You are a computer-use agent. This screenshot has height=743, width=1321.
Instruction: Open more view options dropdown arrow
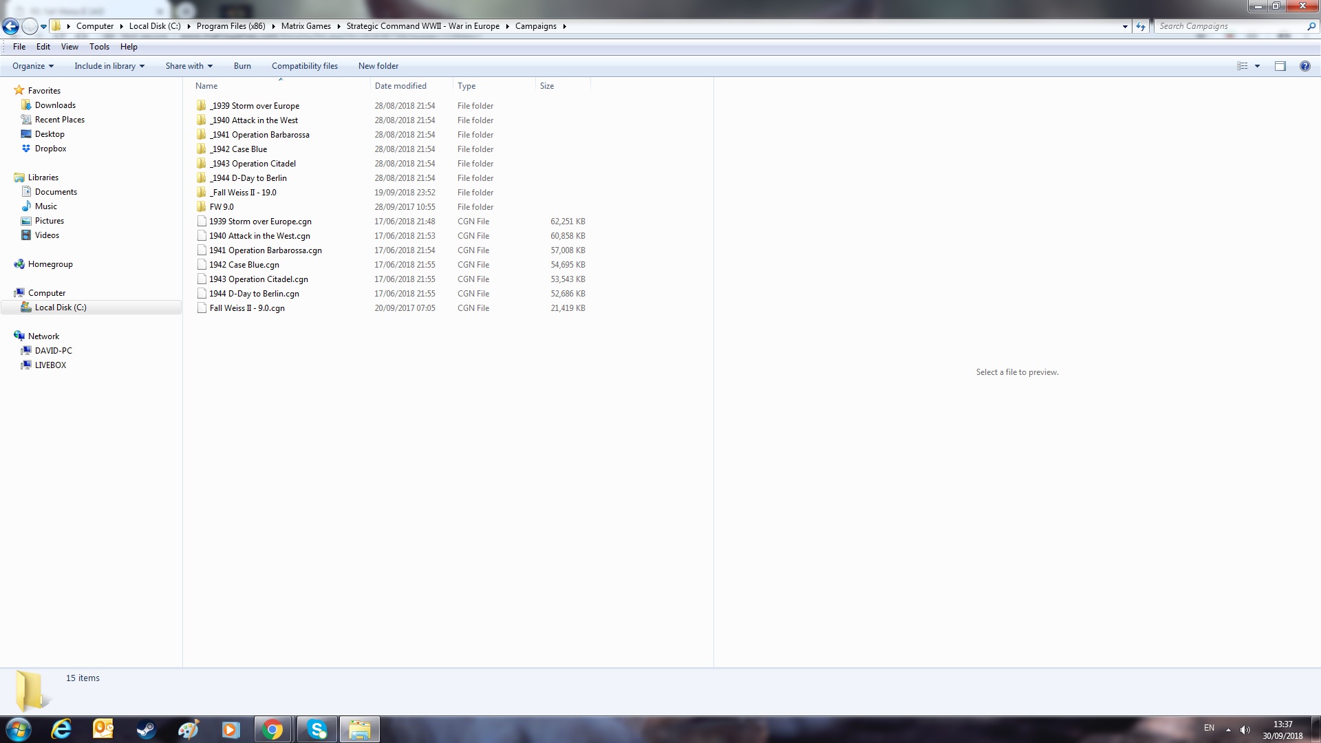(x=1257, y=66)
